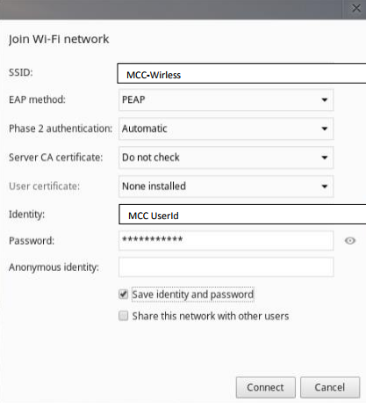
Task: Click the None installed certificate box
Action: [x=226, y=187]
